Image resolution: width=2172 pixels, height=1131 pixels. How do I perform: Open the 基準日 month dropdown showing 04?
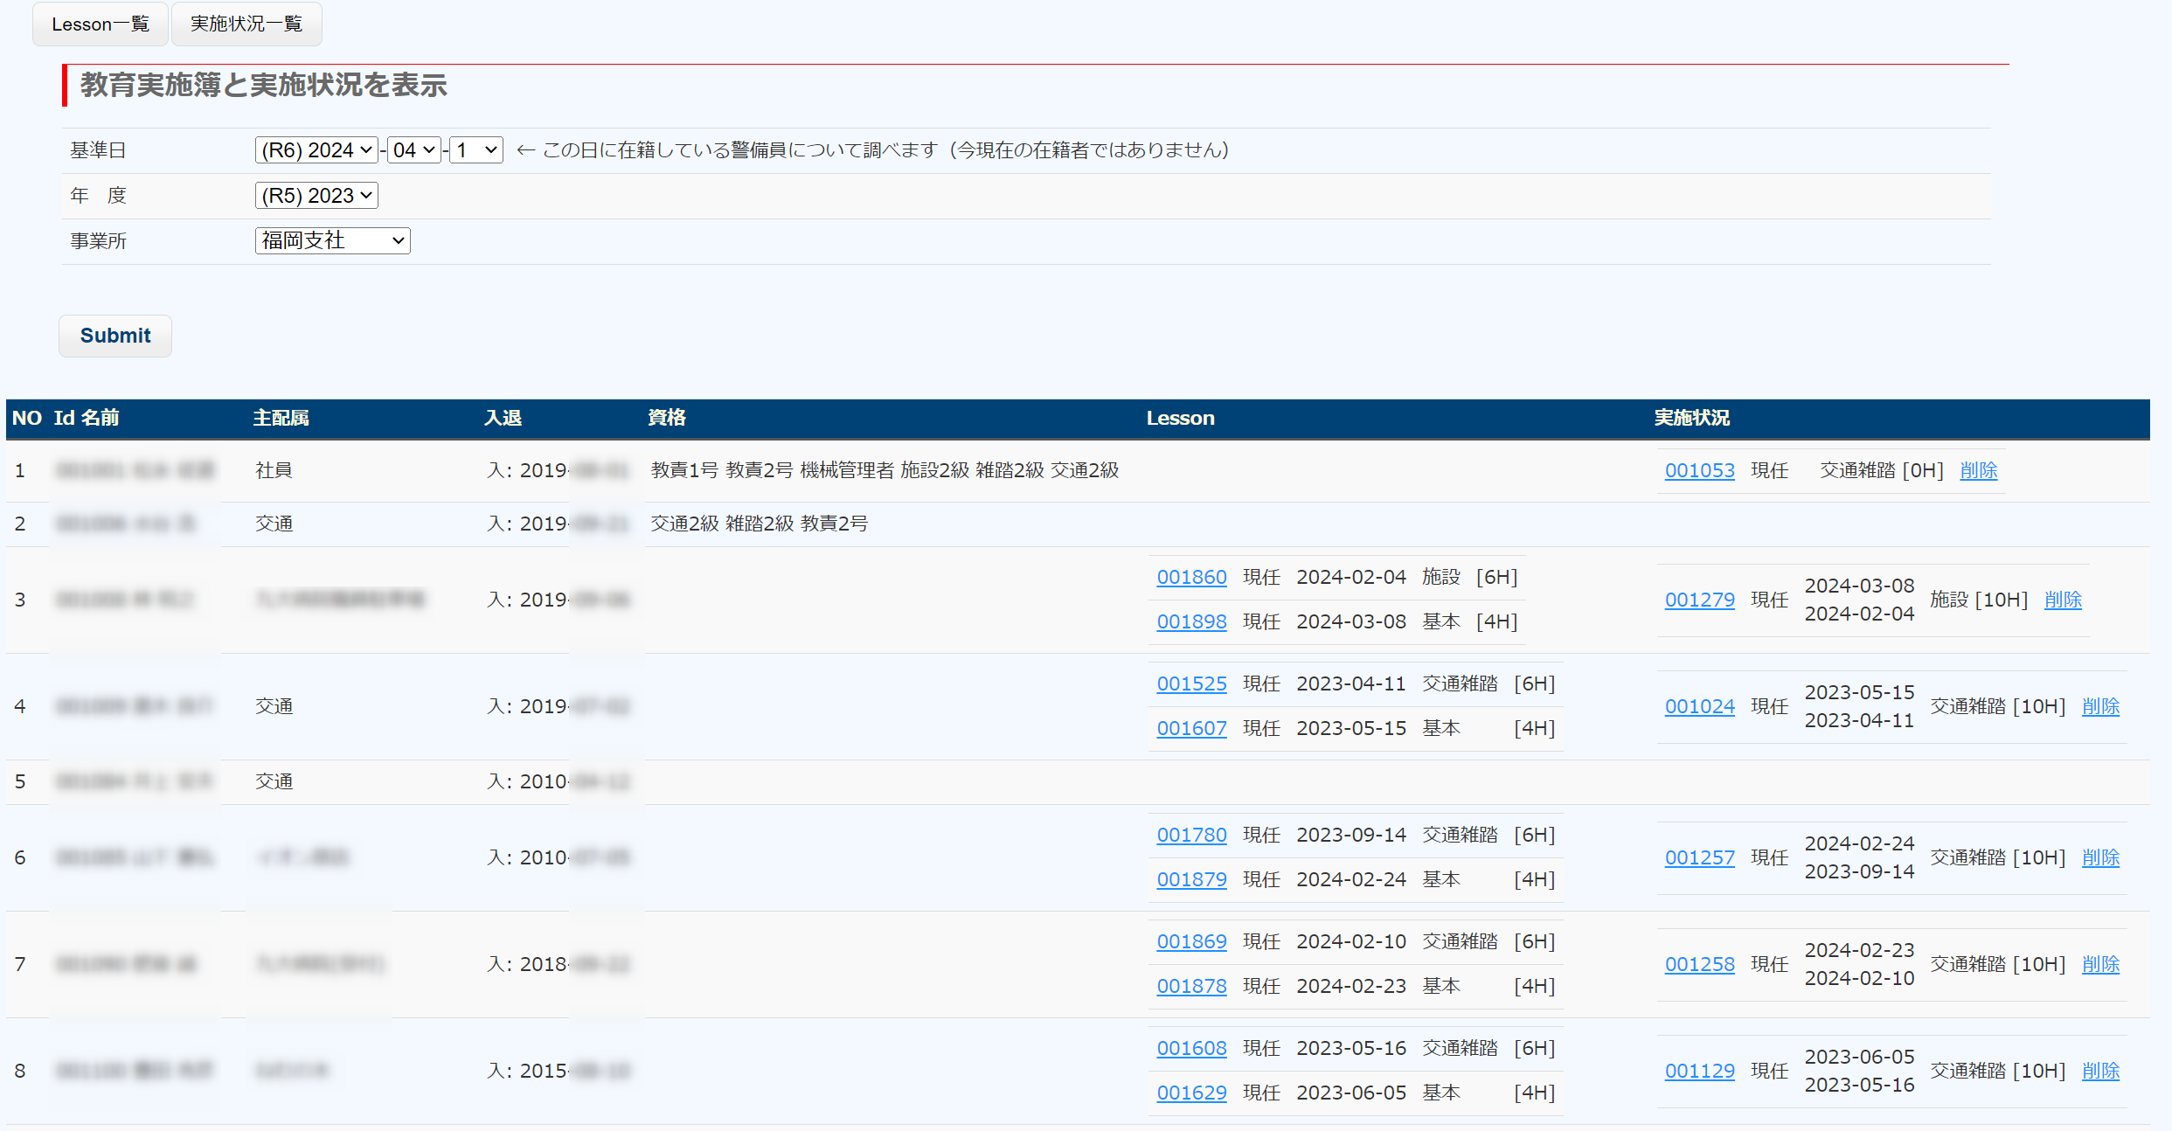tap(413, 150)
